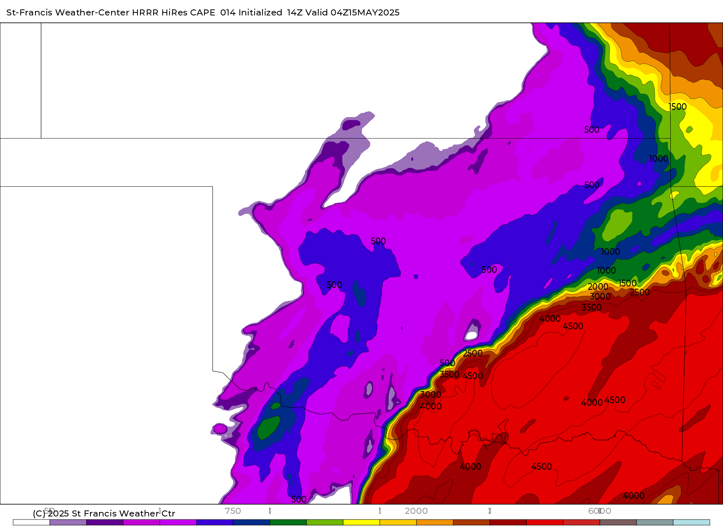Select the navy blue legend swatch
This screenshot has height=527, width=723.
point(252,522)
